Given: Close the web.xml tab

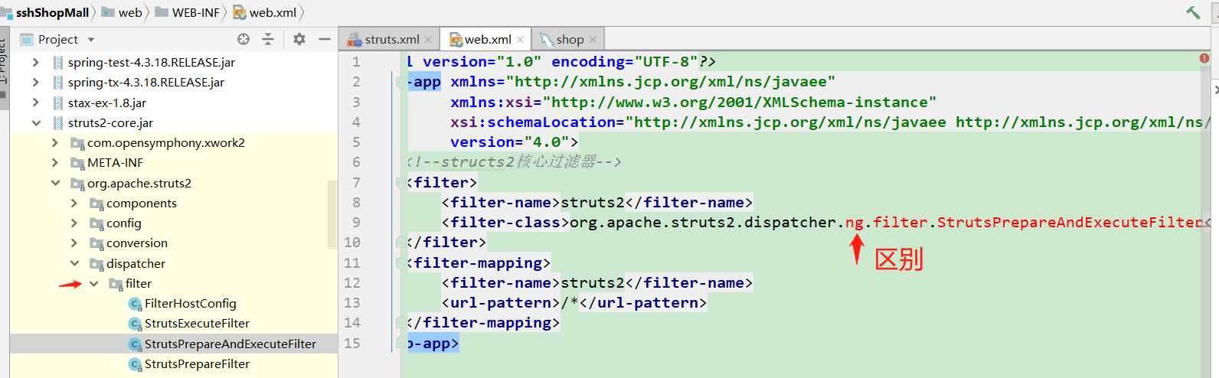Looking at the screenshot, I should (x=521, y=40).
